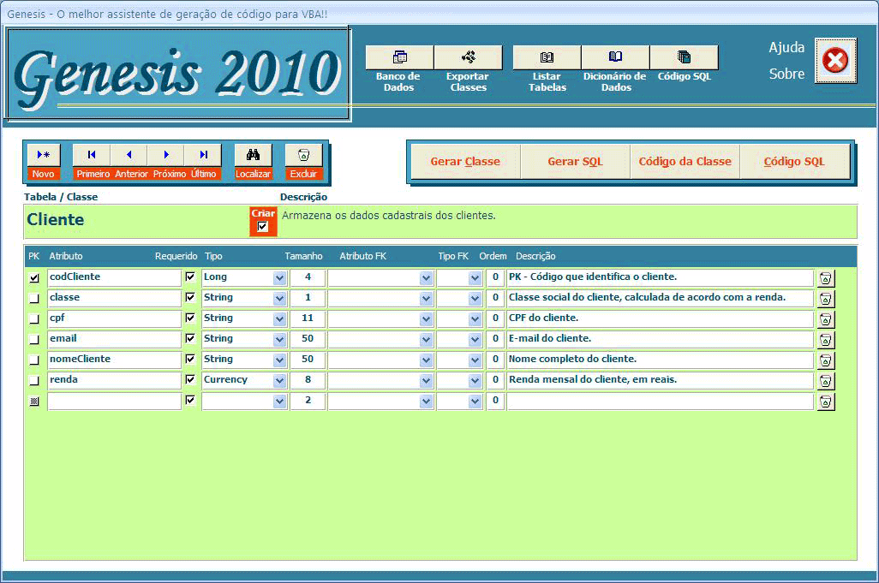The image size is (879, 583).
Task: Go to previous record (Anterior)
Action: tap(129, 155)
